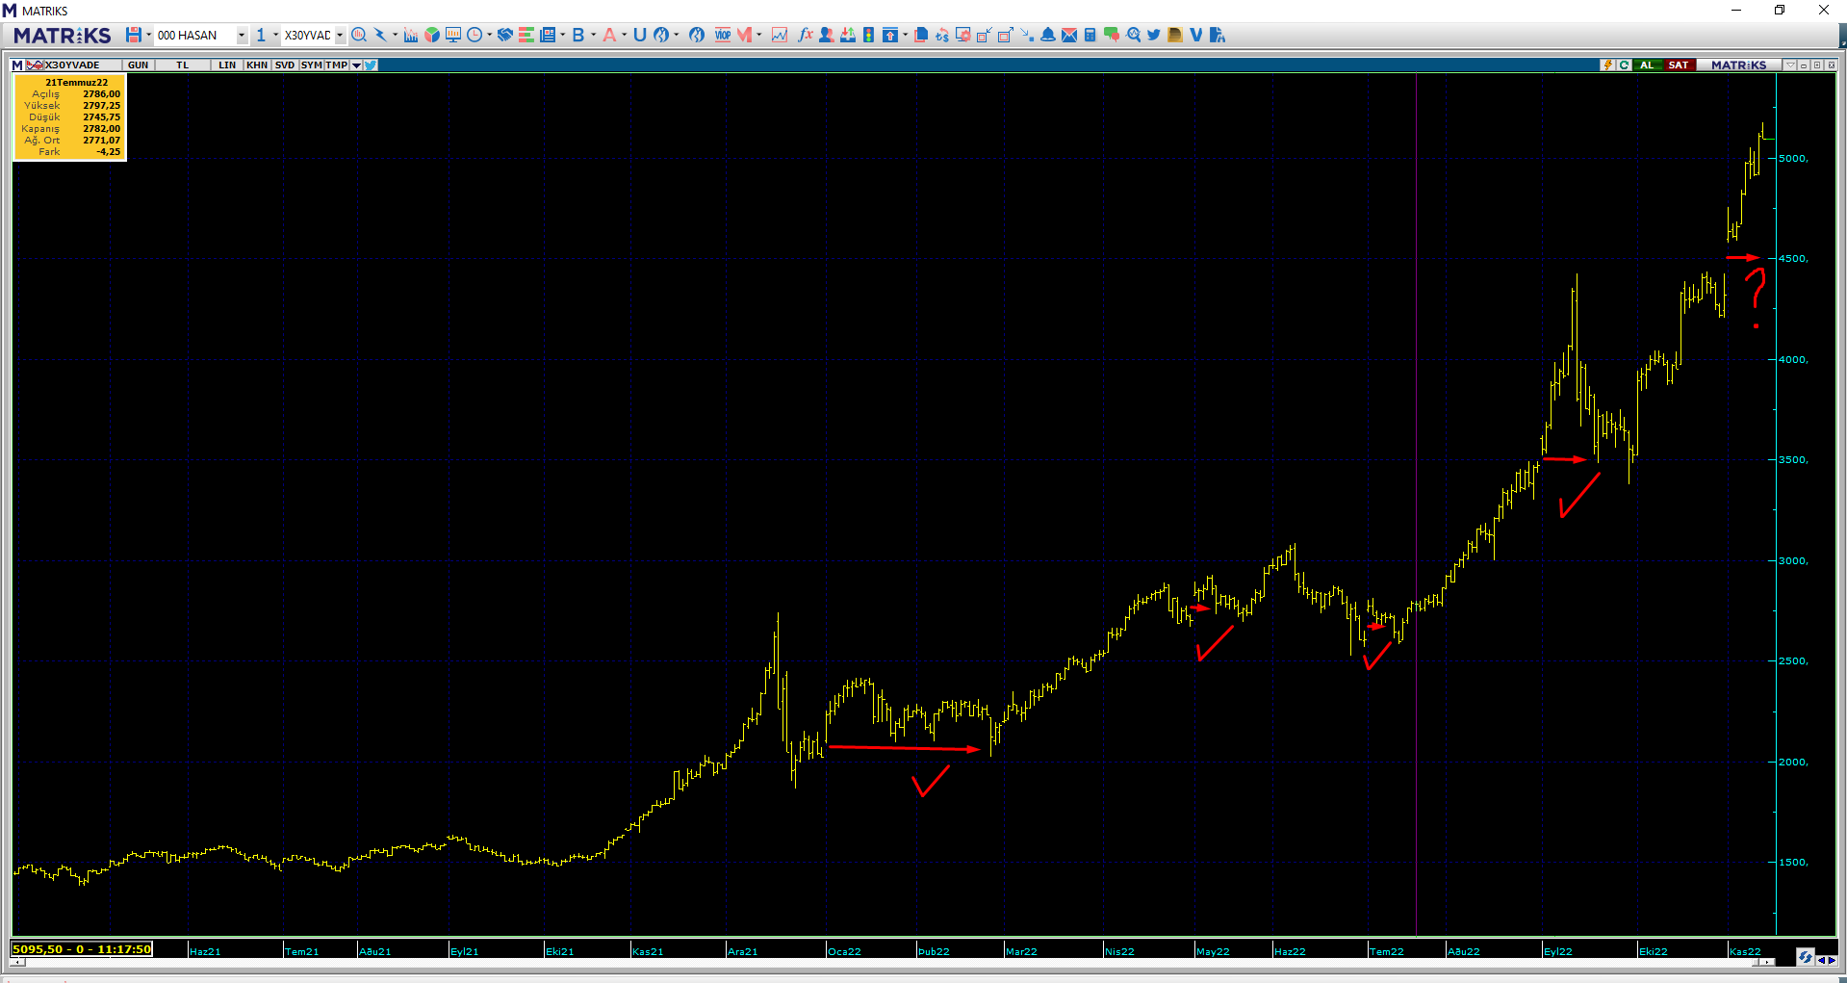Toggle the SYM chart option
This screenshot has height=983, width=1847.
tap(311, 65)
